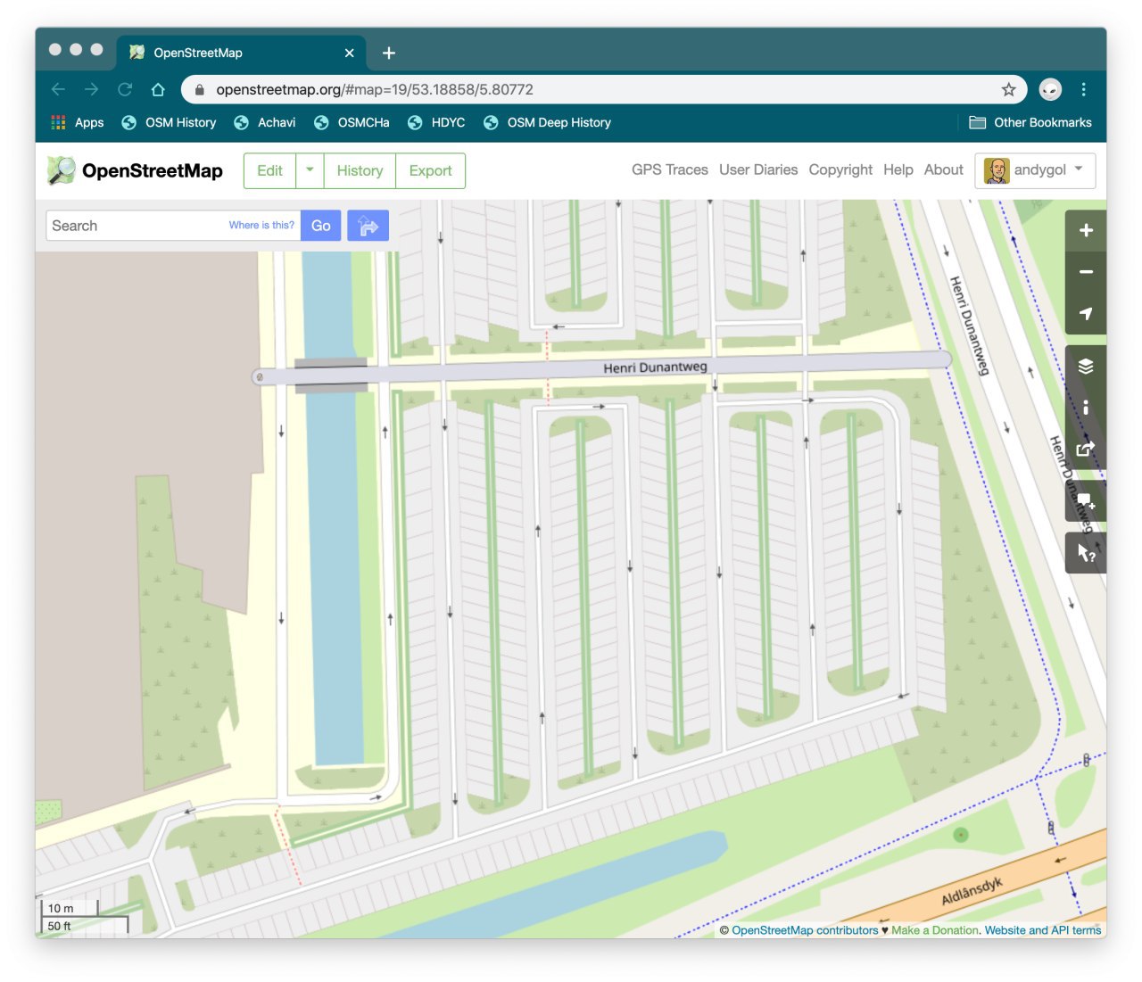1142x982 pixels.
Task: Open the map Layers panel
Action: 1086,366
